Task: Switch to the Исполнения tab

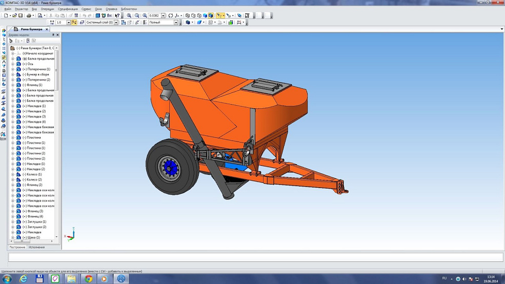Action: (x=36, y=247)
